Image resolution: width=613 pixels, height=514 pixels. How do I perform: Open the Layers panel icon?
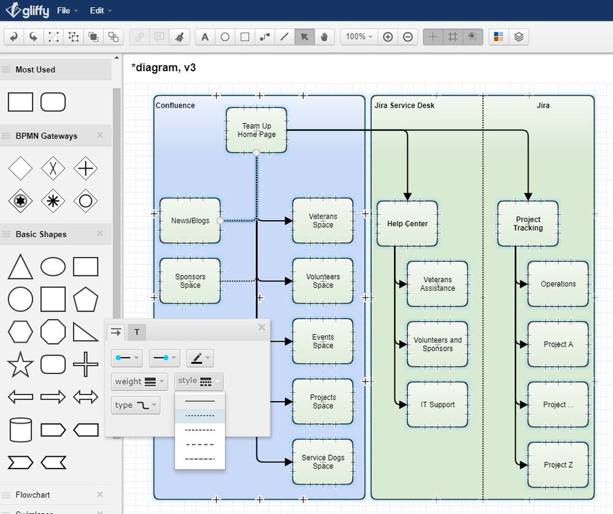tap(519, 37)
